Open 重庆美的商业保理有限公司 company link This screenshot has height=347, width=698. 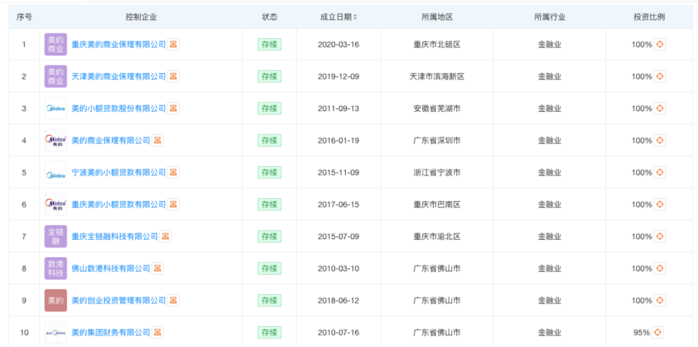118,45
